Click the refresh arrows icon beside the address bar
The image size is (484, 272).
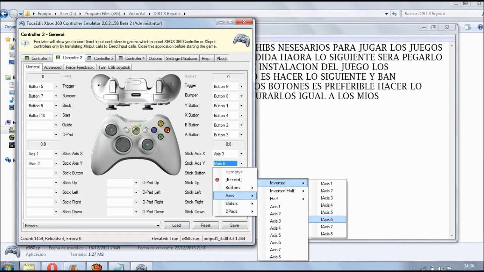(x=394, y=14)
